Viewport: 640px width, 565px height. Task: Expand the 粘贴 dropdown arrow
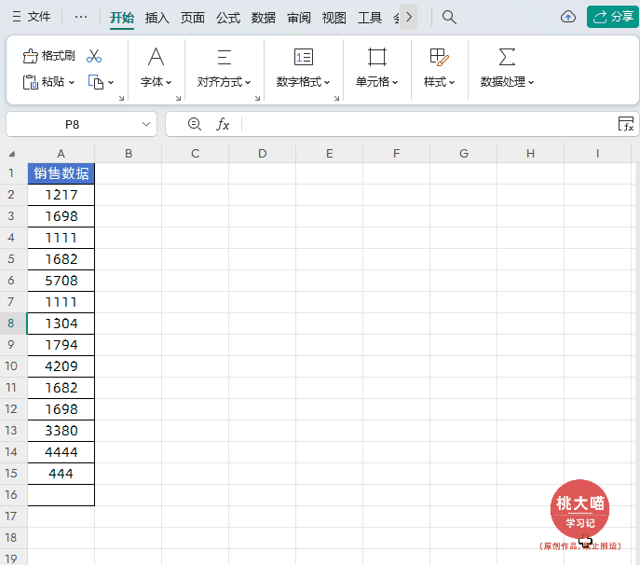click(72, 83)
